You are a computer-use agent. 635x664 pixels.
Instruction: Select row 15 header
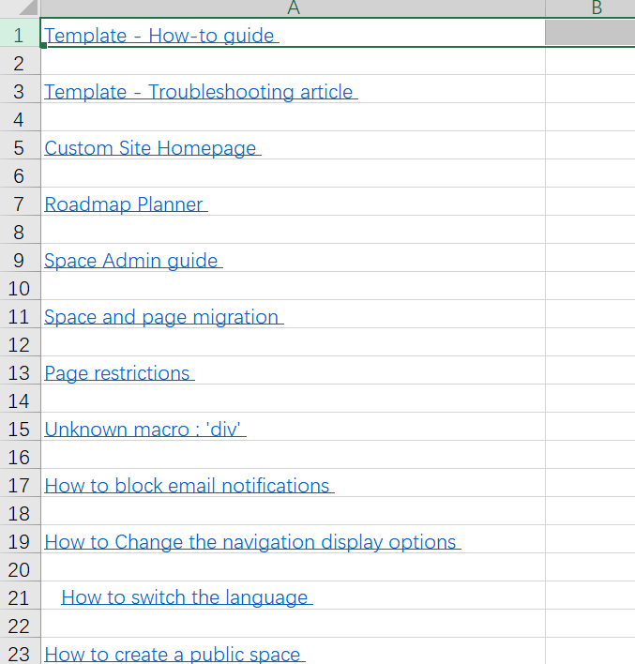(20, 426)
